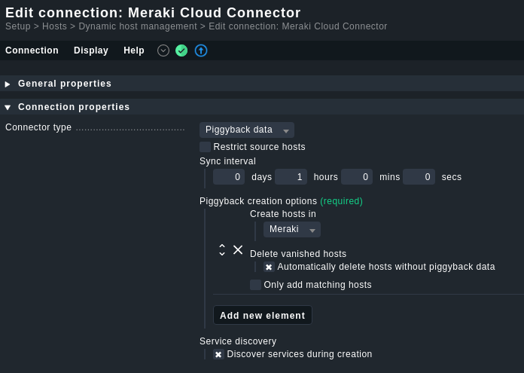Enable Restrict source hosts checkbox
This screenshot has width=524, height=373.
pos(205,147)
